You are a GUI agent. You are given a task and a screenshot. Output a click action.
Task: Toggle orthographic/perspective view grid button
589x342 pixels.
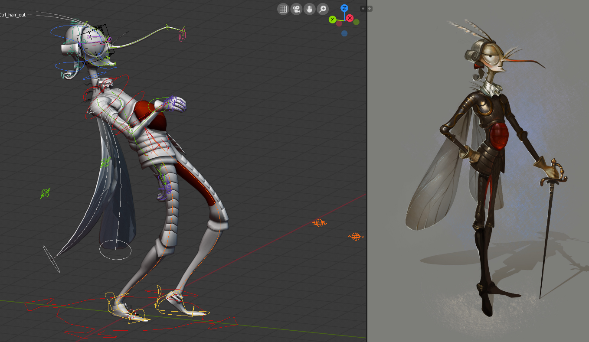[283, 9]
